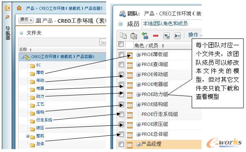Click role icon beside PROE行走系统组
This screenshot has width=246, height=152.
pyautogui.click(x=130, y=115)
